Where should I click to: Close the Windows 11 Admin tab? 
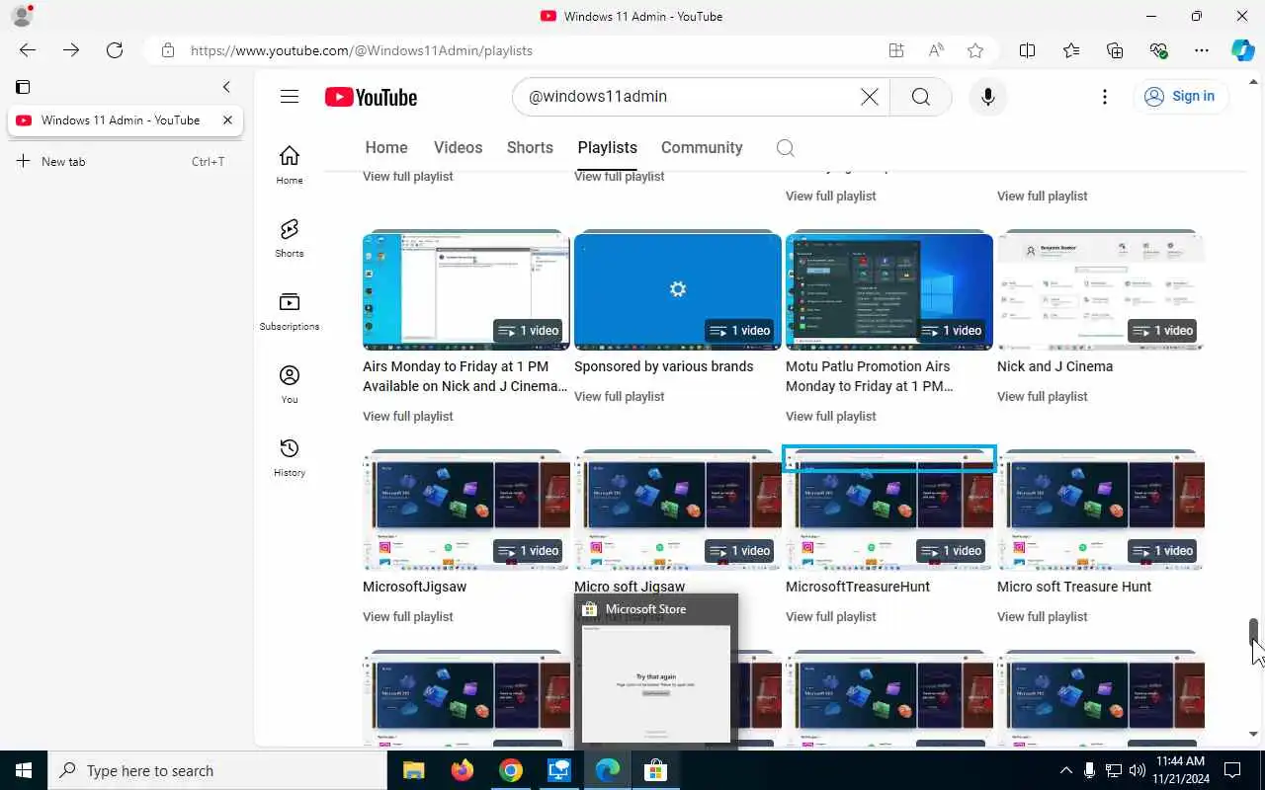click(x=227, y=120)
